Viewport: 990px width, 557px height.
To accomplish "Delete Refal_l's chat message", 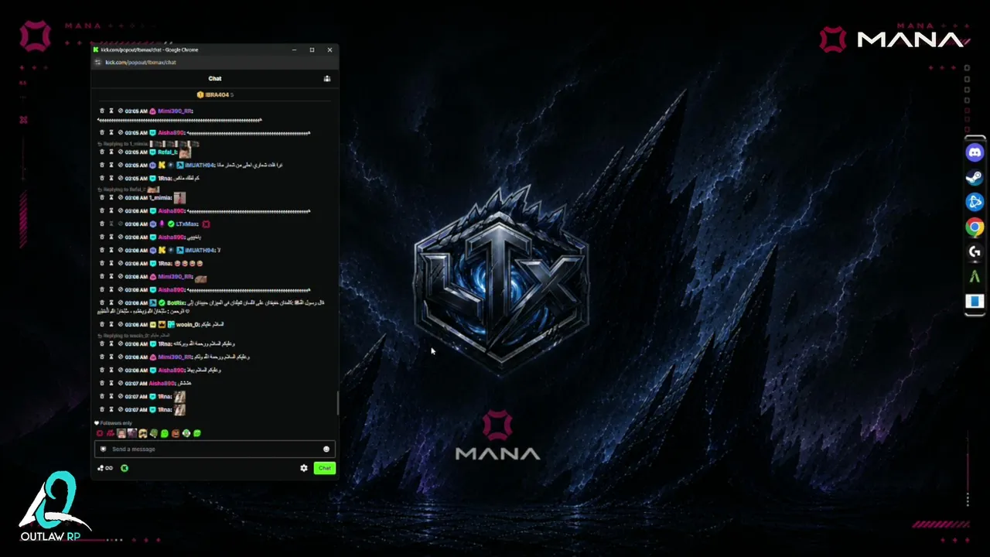I will (x=101, y=152).
